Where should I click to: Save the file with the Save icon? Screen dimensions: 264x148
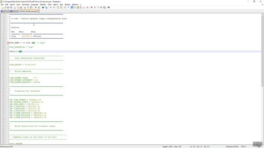(8, 7)
